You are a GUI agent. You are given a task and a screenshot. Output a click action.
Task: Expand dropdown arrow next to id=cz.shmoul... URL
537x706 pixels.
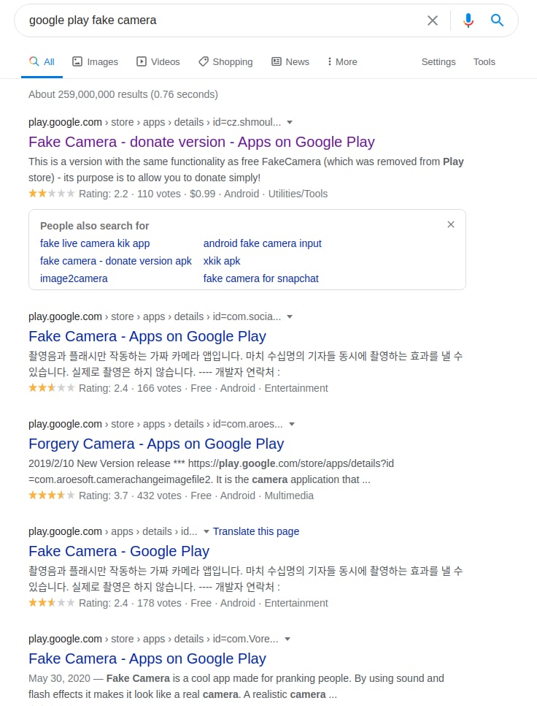click(290, 123)
